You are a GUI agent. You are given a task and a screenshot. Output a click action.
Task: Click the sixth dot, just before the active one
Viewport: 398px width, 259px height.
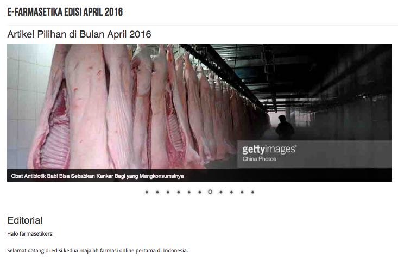[200, 192]
